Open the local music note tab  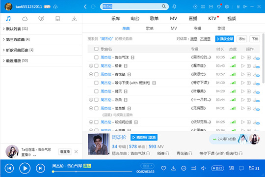pos(8,19)
